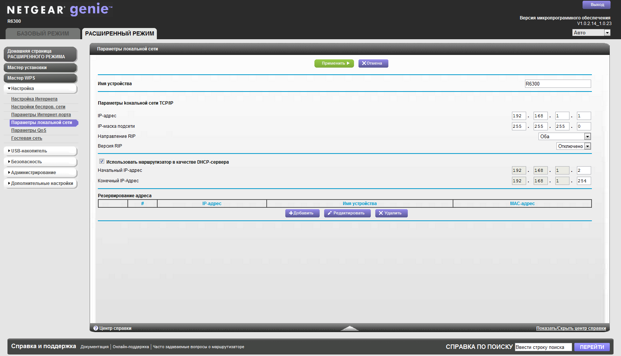This screenshot has height=356, width=621.
Task: Click the Отмена button
Action: click(x=373, y=64)
